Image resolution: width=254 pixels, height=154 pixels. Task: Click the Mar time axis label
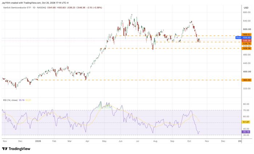click(70, 141)
